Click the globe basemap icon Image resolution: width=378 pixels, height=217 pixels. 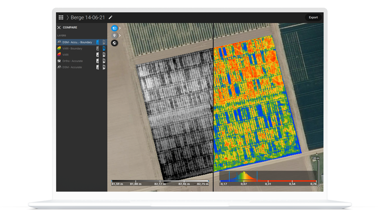tap(114, 43)
